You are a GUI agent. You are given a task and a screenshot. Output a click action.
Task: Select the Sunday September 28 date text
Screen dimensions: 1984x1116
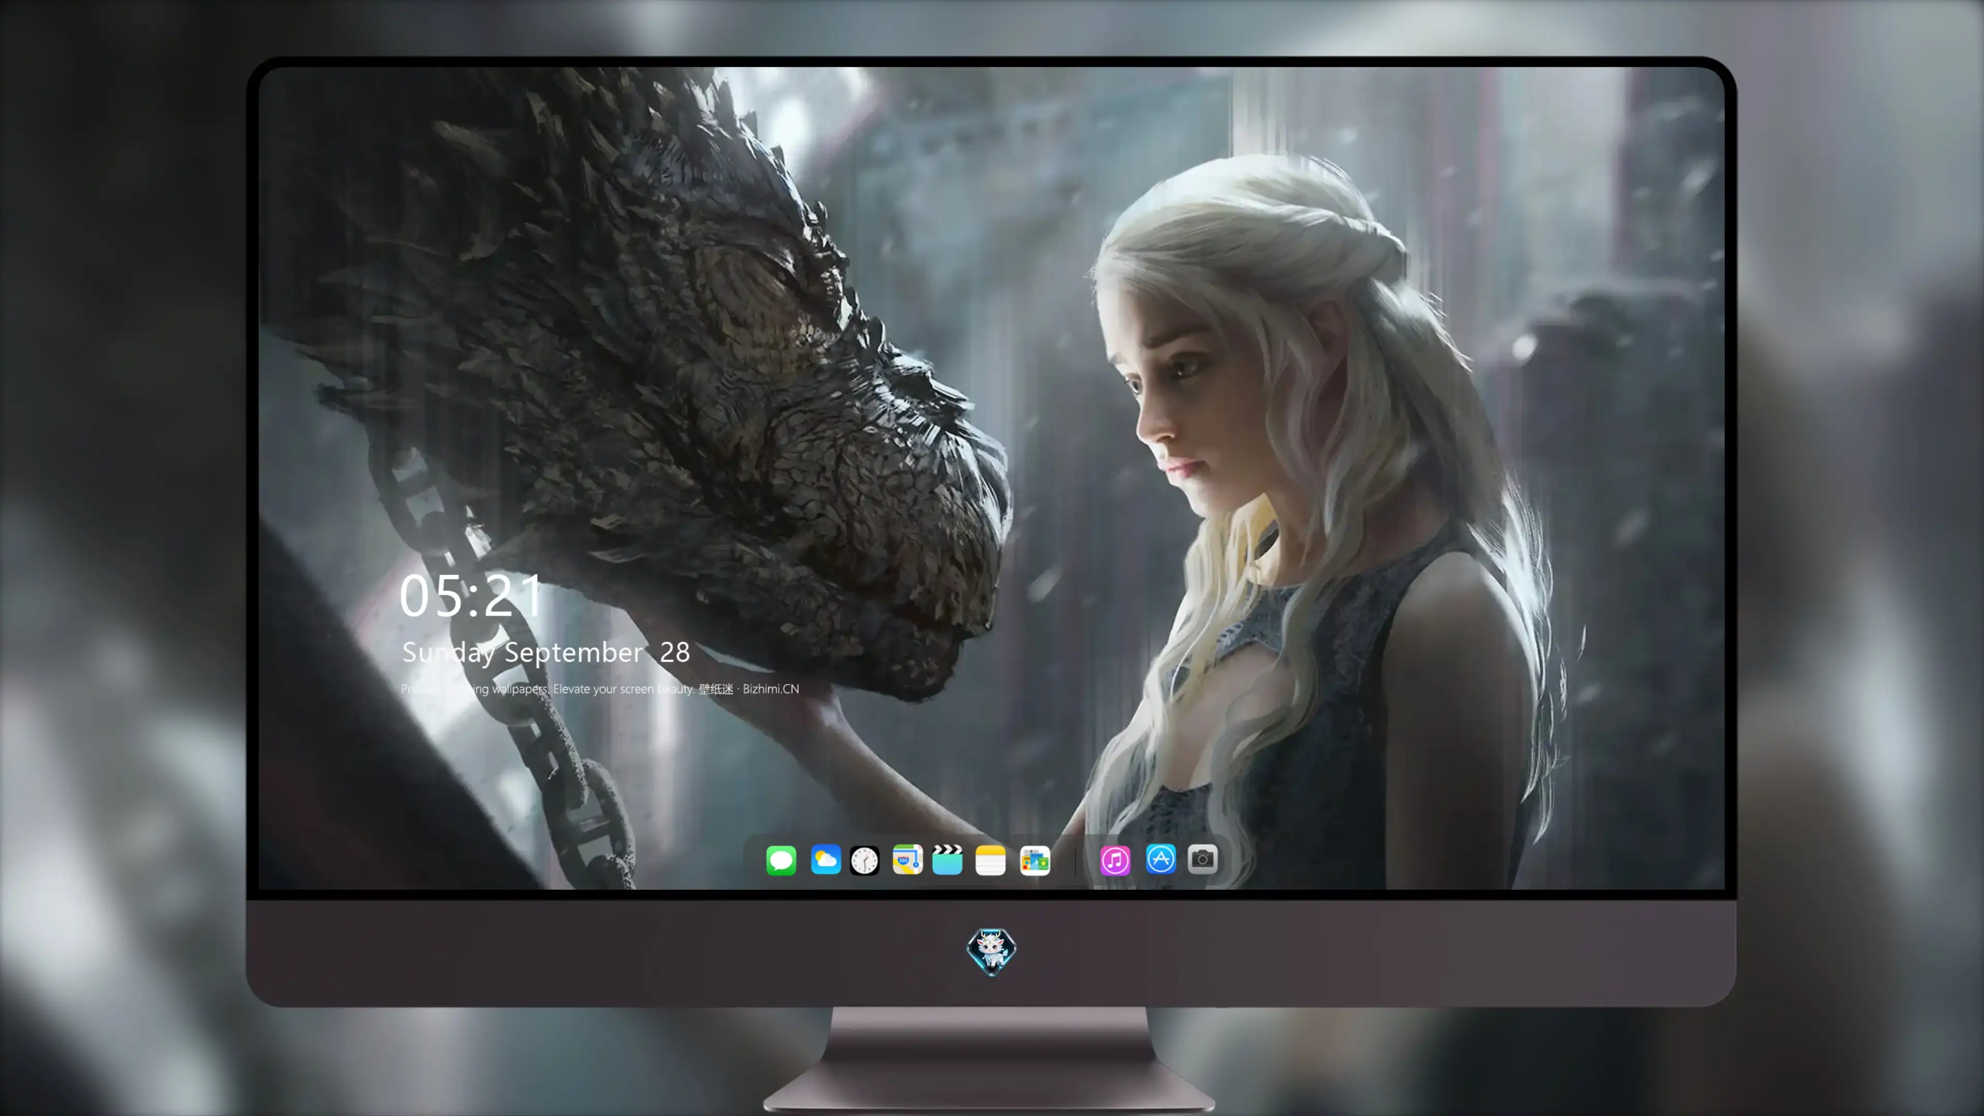coord(546,653)
